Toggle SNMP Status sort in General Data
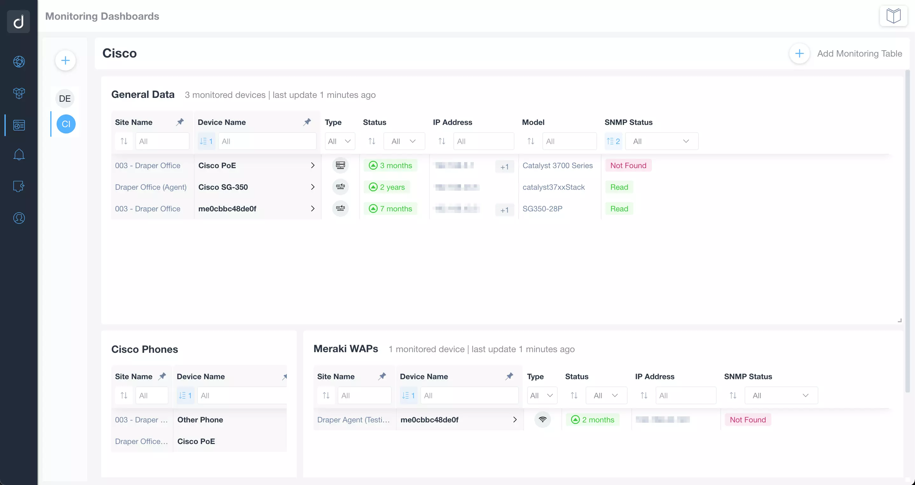The image size is (915, 485). 613,141
